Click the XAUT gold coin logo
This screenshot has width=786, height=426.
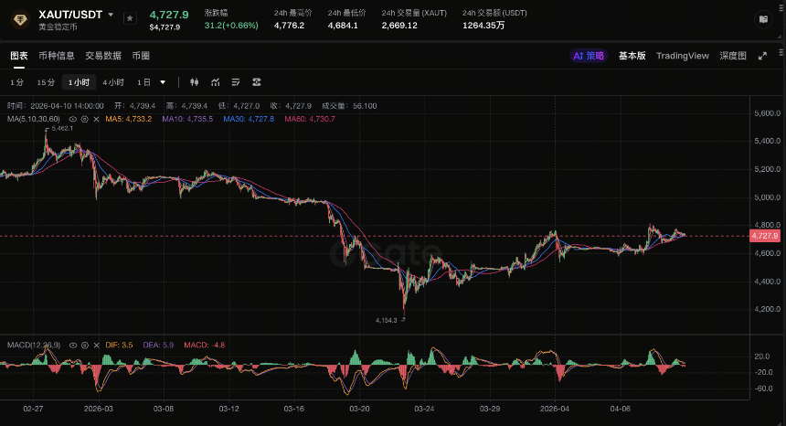pos(20,20)
